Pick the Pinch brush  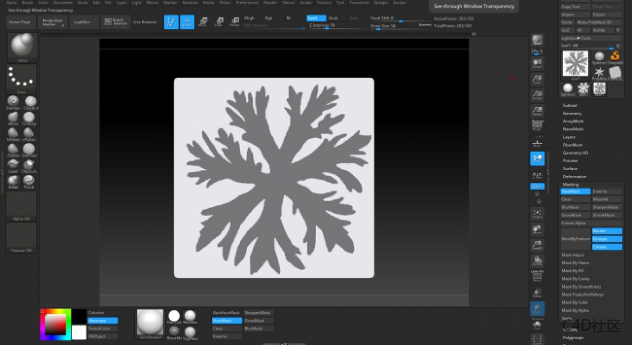tap(29, 180)
